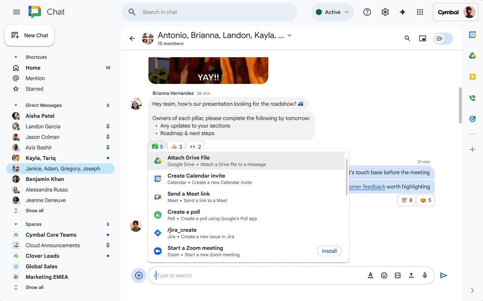Image resolution: width=483 pixels, height=301 pixels.
Task: Click the New Chat button
Action: [30, 35]
